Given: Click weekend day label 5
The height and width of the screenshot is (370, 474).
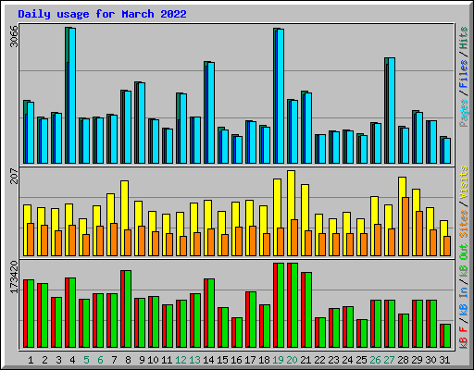Looking at the screenshot, I should [x=86, y=360].
